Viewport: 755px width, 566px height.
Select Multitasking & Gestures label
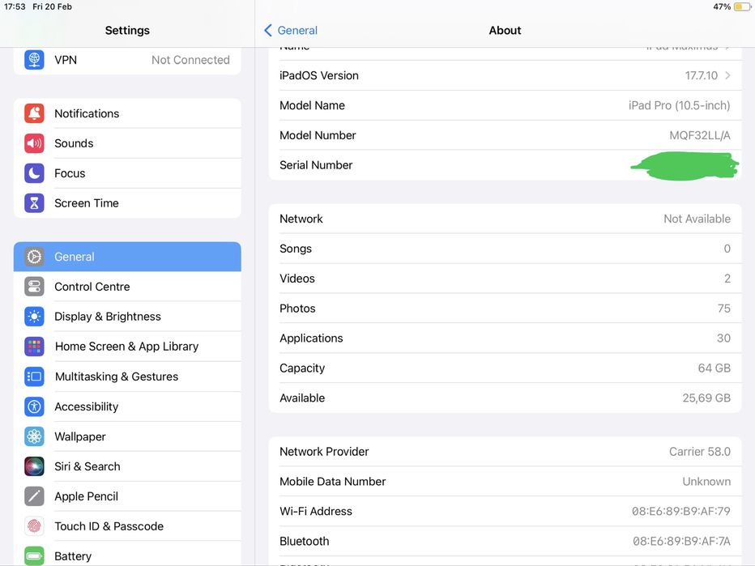[117, 377]
